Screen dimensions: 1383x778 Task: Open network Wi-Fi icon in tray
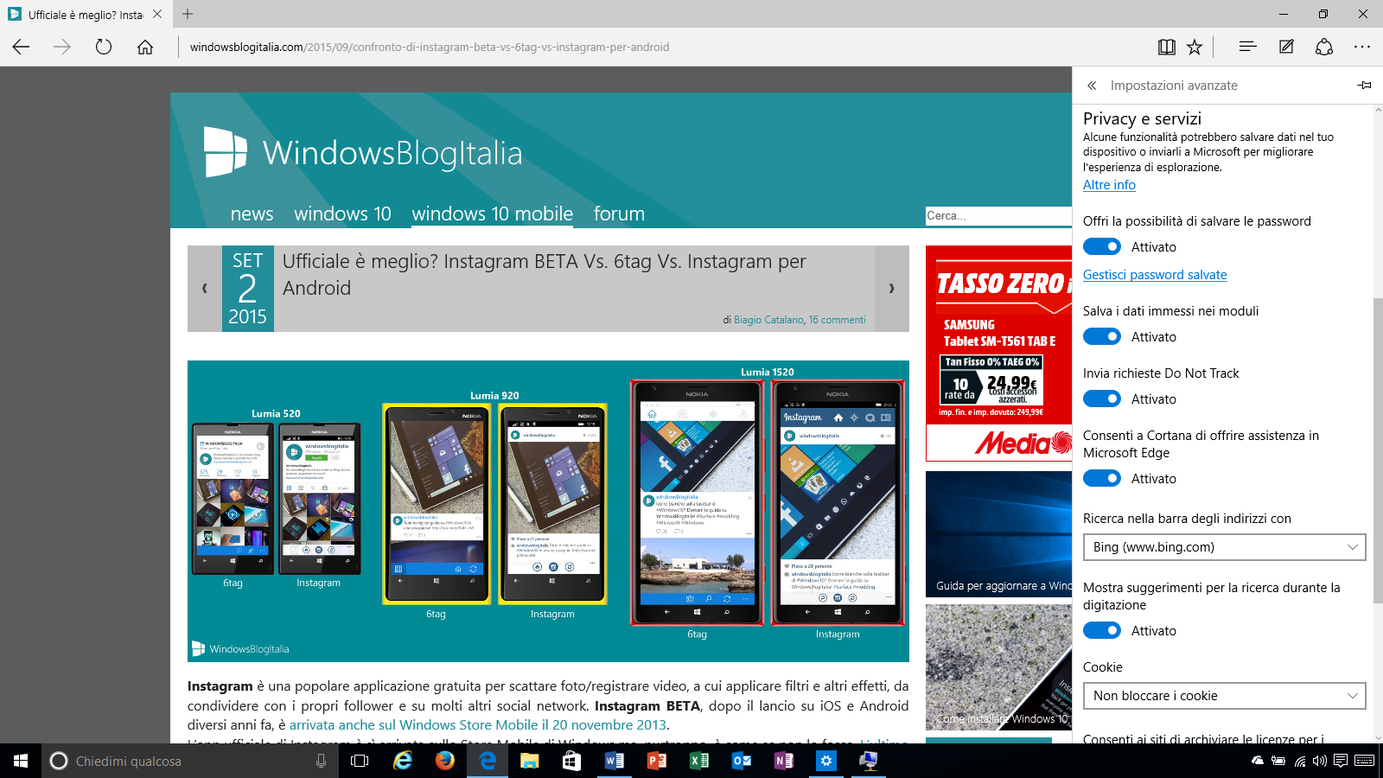tap(1299, 761)
